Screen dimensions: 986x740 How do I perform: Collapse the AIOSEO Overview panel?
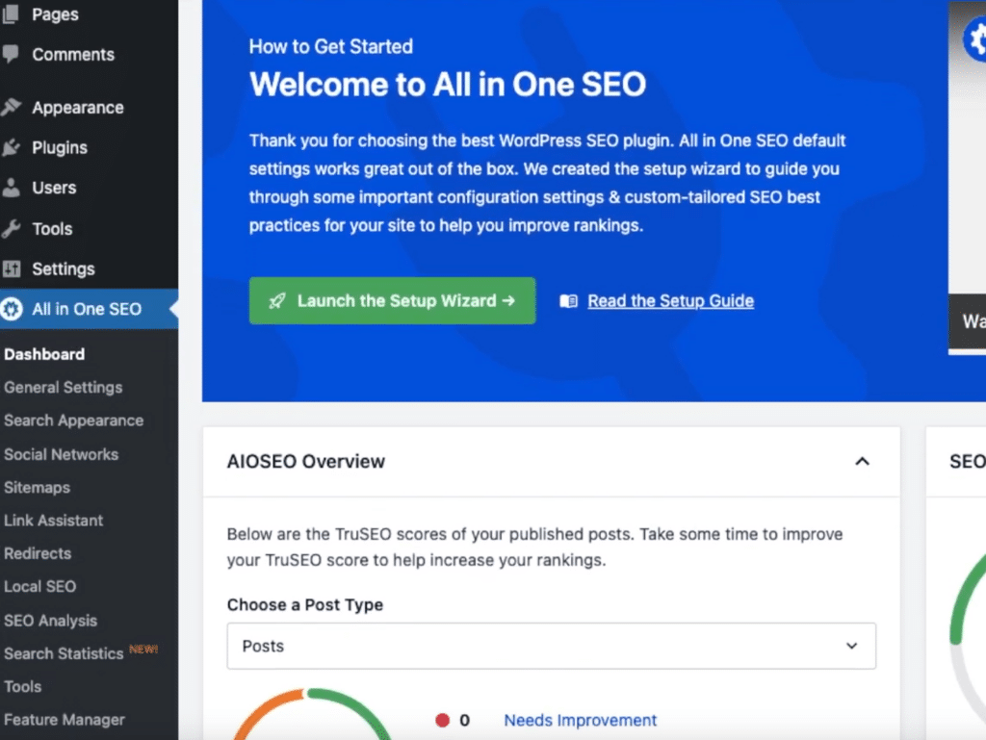click(862, 462)
